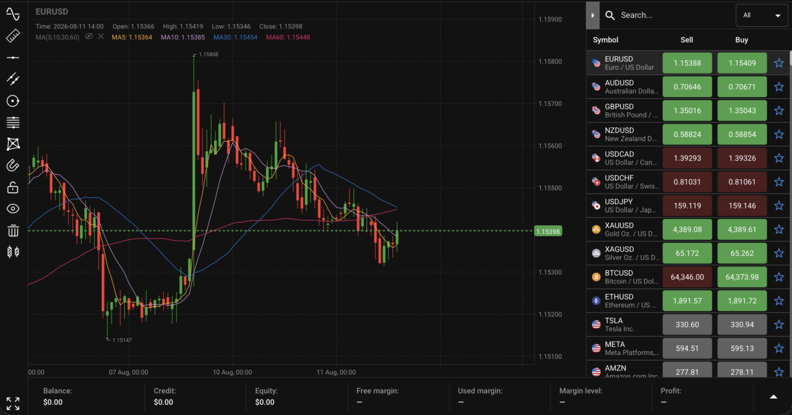Click TSLA Sell price 330.60
Viewport: 792px width, 415px height.
pyautogui.click(x=687, y=324)
